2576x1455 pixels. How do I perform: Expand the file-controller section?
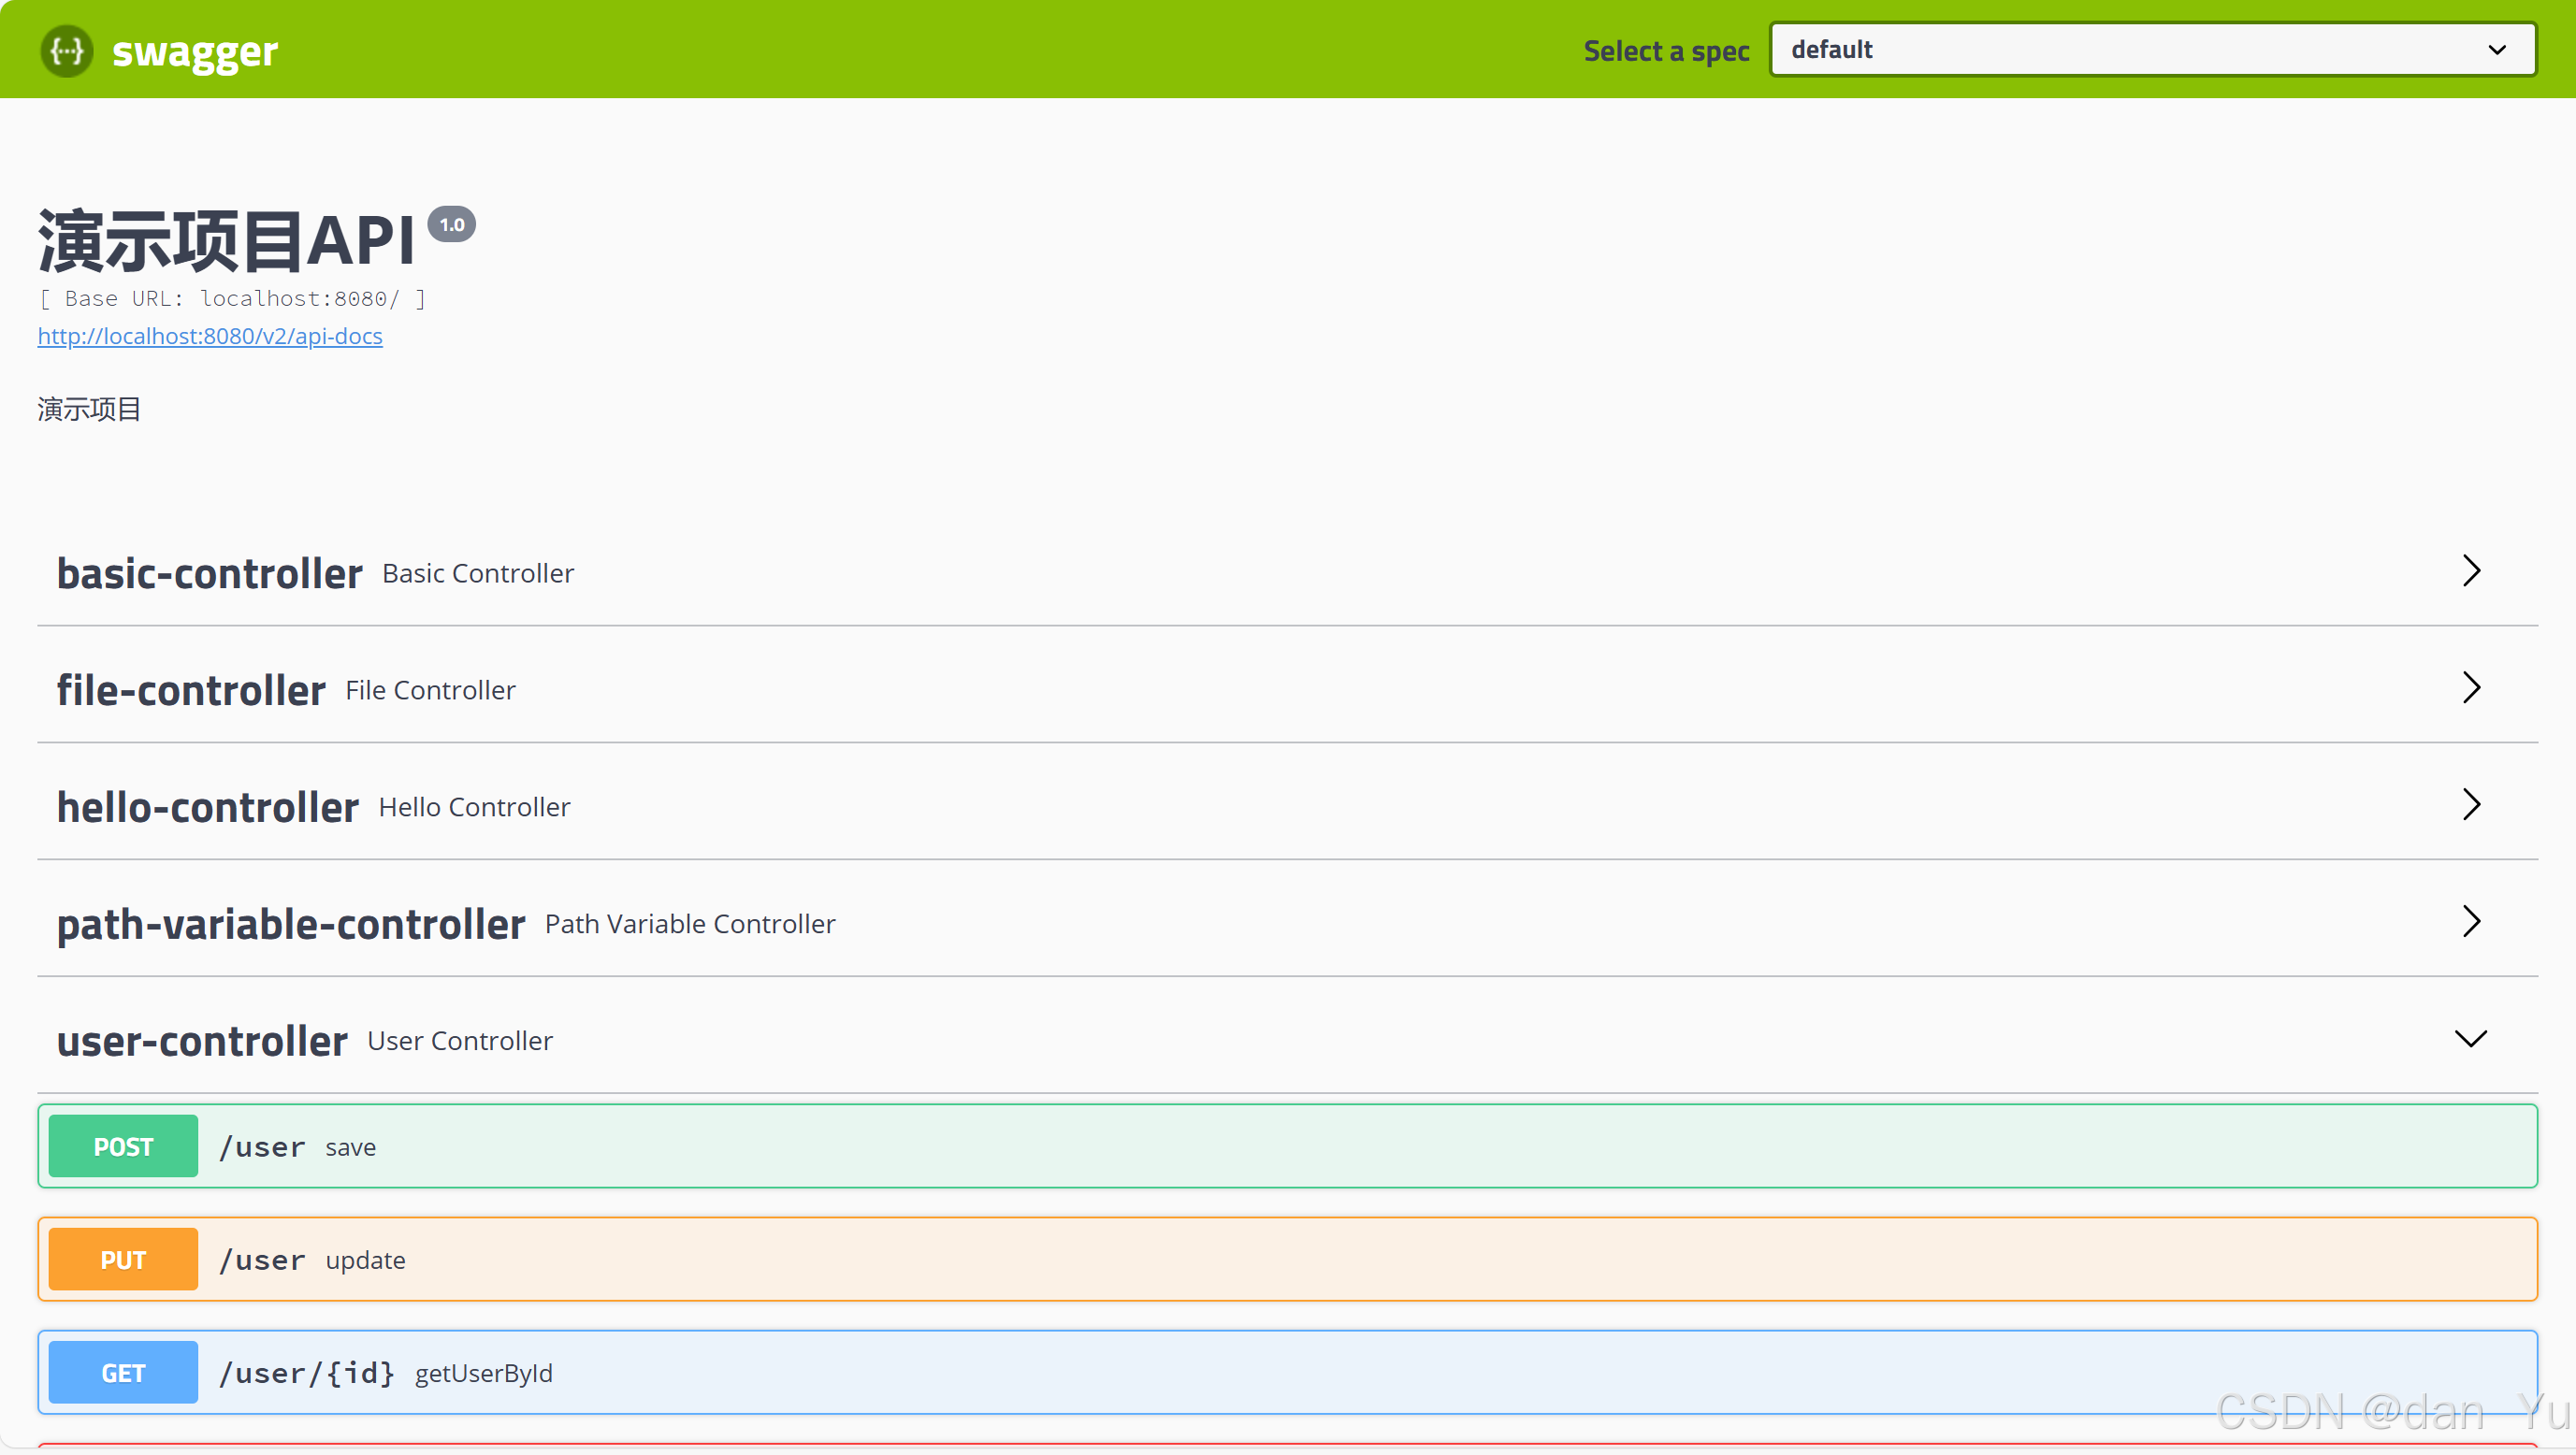[x=190, y=689]
